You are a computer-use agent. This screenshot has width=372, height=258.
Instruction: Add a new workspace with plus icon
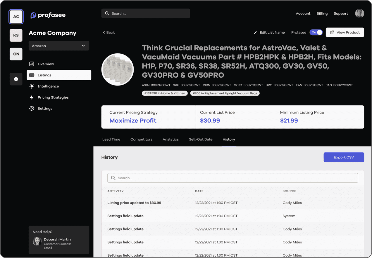[x=16, y=79]
